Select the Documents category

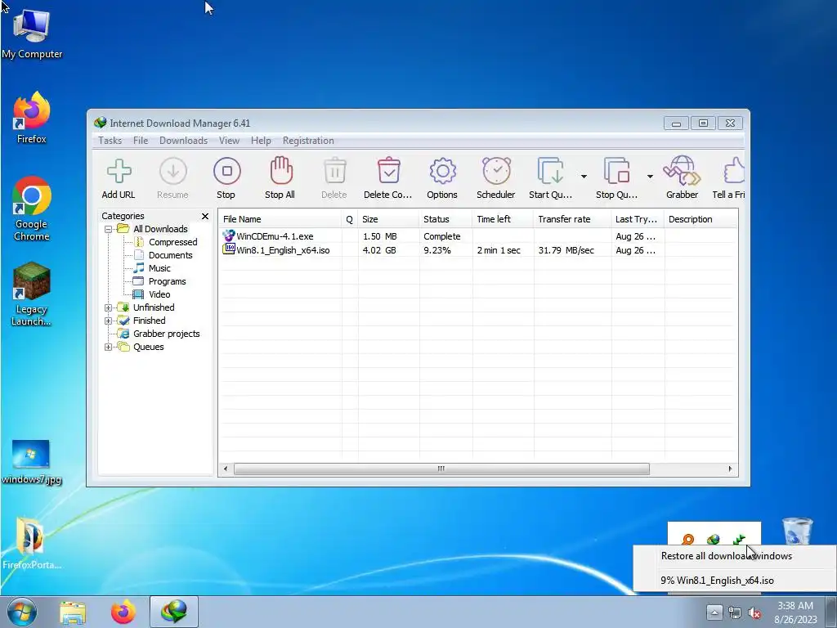click(x=170, y=255)
